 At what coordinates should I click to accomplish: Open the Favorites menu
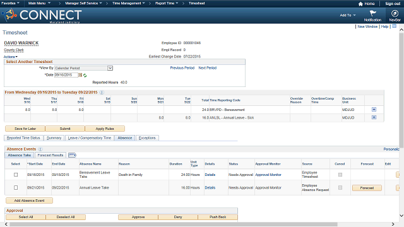pos(10,3)
